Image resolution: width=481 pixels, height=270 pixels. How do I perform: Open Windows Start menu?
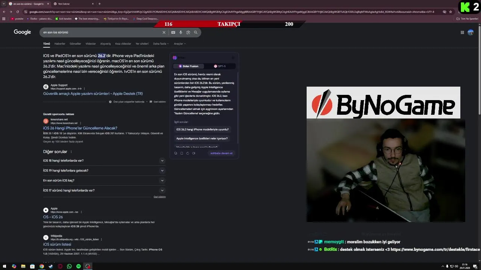5,266
